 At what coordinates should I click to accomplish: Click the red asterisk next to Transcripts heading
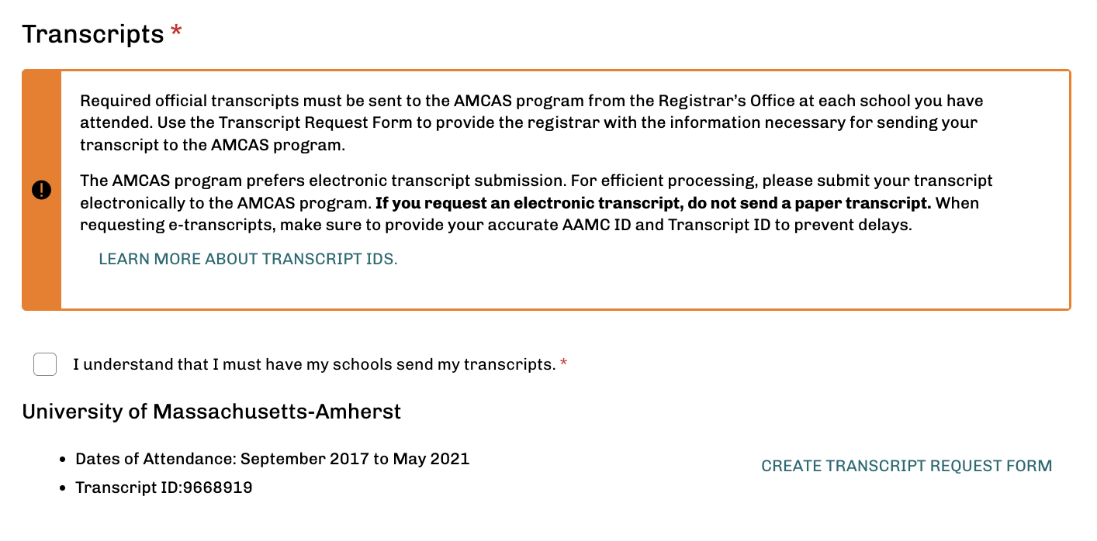175,29
